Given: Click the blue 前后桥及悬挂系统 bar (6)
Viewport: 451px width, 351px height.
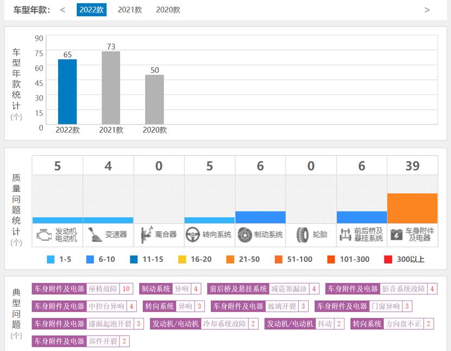Looking at the screenshot, I should (x=361, y=217).
